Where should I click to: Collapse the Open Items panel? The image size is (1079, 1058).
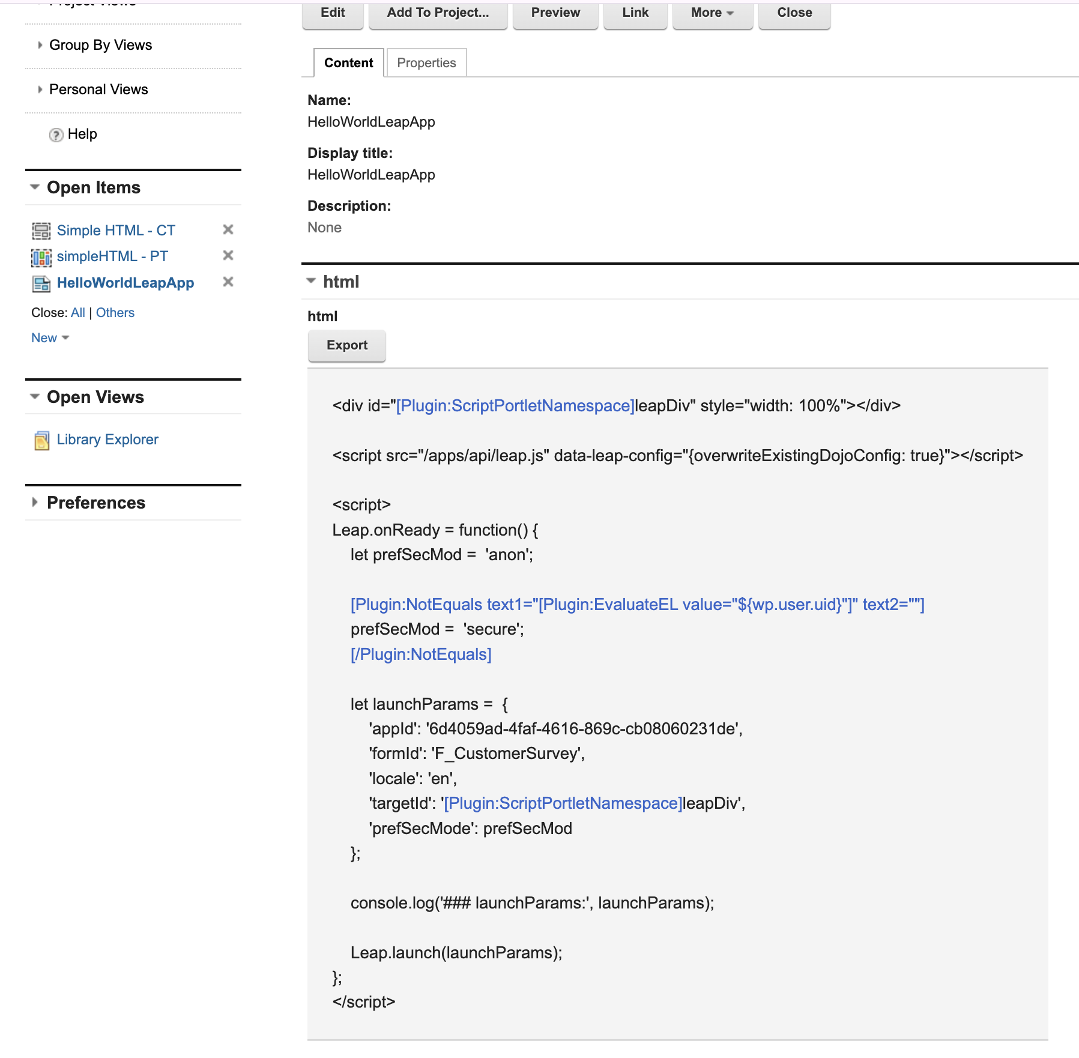35,187
